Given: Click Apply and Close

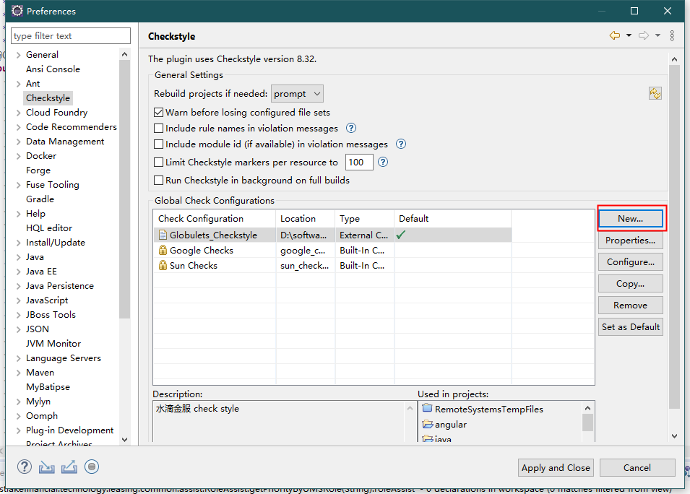Looking at the screenshot, I should point(555,467).
